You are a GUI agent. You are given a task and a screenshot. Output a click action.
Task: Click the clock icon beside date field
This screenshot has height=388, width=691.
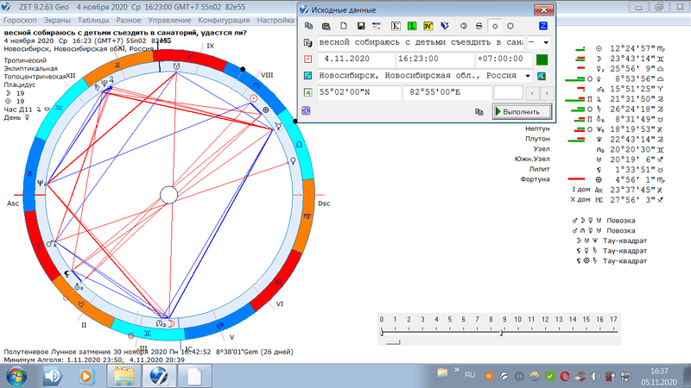click(308, 59)
